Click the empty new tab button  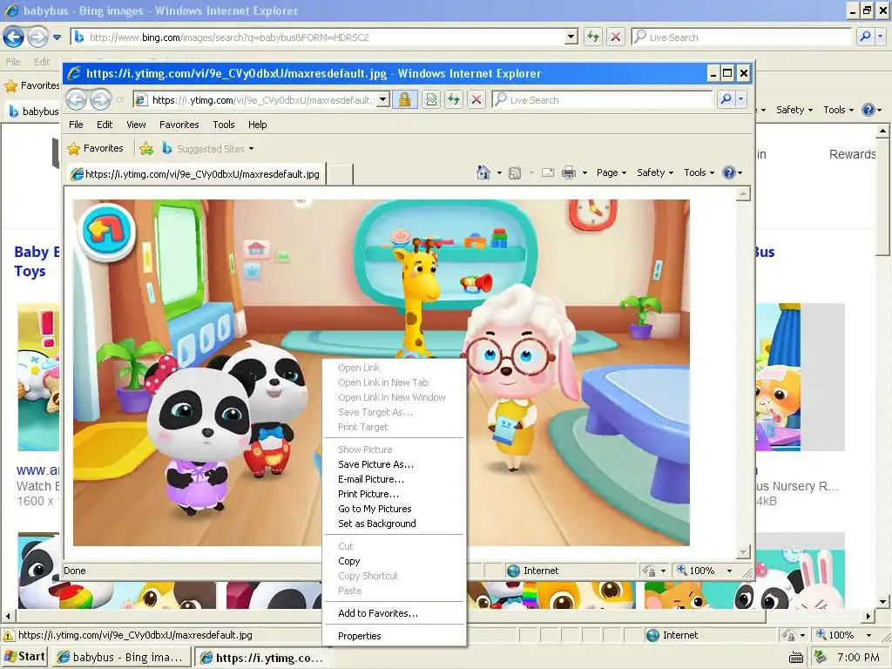[x=341, y=174]
